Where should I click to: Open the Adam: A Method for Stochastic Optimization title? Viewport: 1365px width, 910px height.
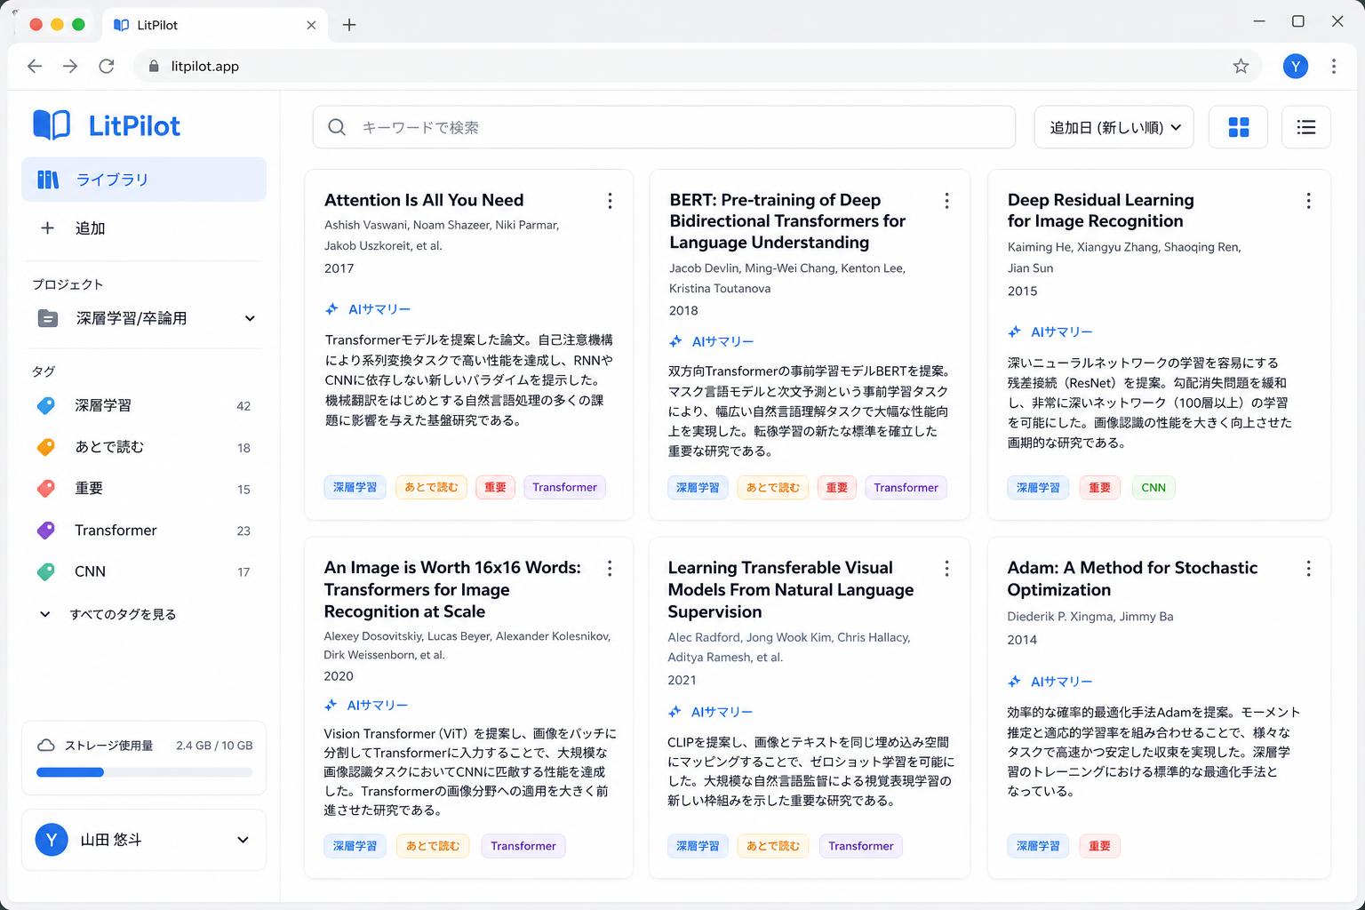coord(1132,579)
